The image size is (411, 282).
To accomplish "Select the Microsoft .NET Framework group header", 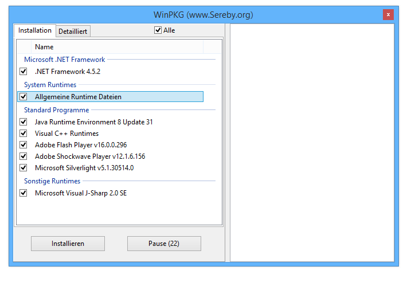I will (x=64, y=60).
